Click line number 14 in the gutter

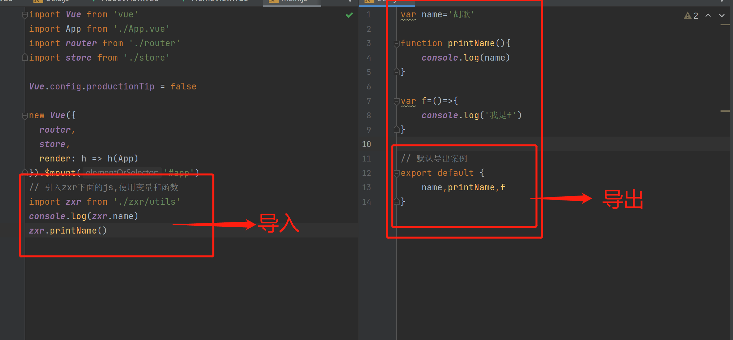[x=366, y=202]
